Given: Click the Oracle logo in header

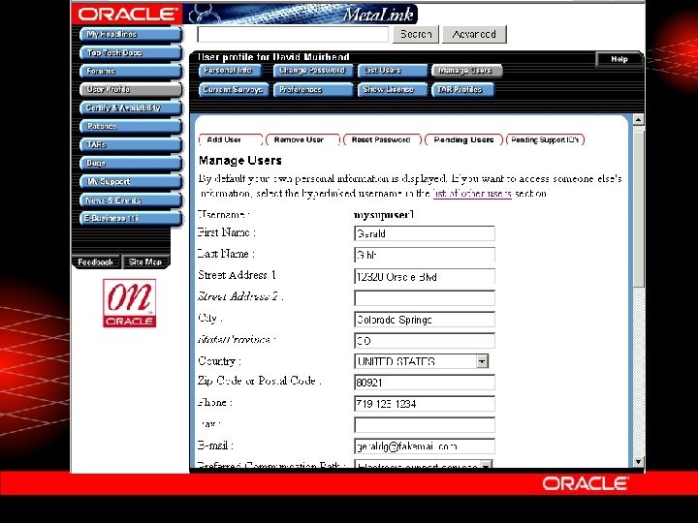Looking at the screenshot, I should coord(127,14).
